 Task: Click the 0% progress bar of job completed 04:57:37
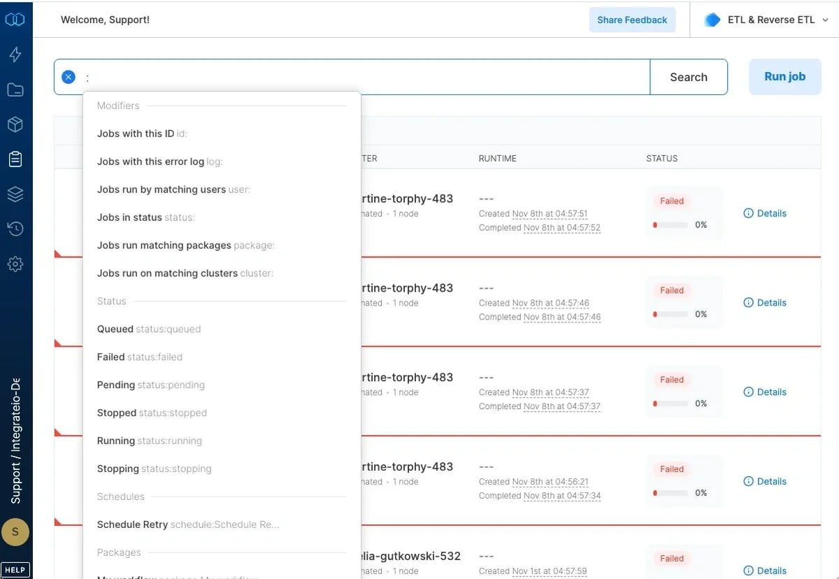click(x=671, y=404)
